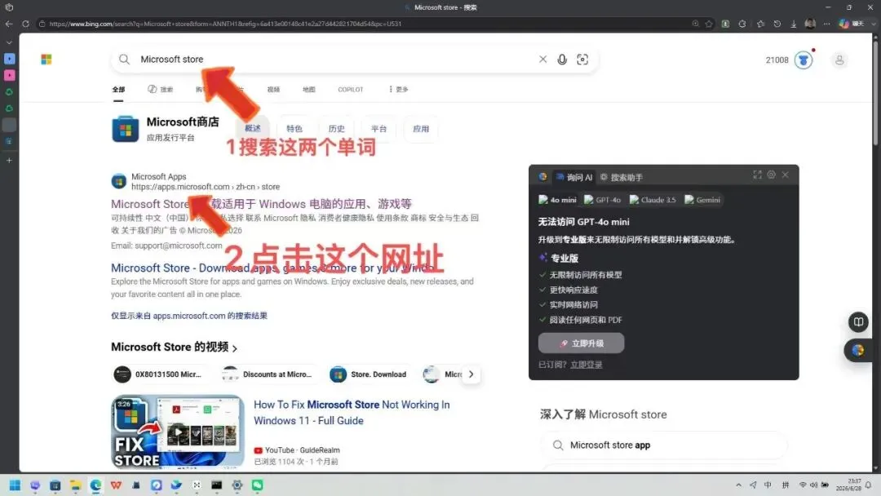881x496 pixels.
Task: Click the Microsoft Store app icon in card
Action: coord(126,129)
